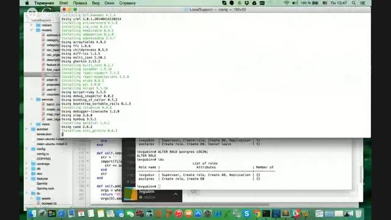The height and width of the screenshot is (220, 391).
Task: Click the editor horizontal scrollbar
Action: point(180,205)
